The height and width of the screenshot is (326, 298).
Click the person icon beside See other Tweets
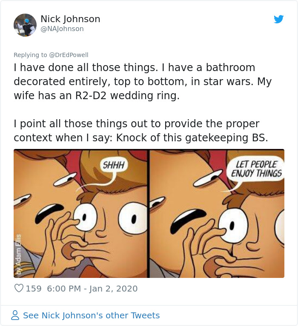point(15,315)
